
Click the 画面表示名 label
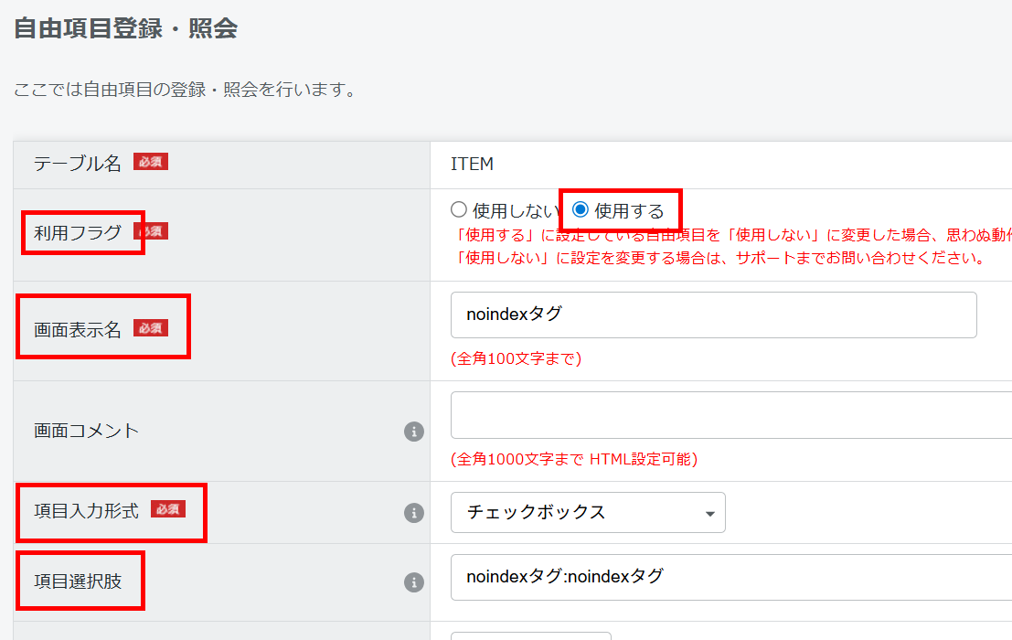click(78, 330)
